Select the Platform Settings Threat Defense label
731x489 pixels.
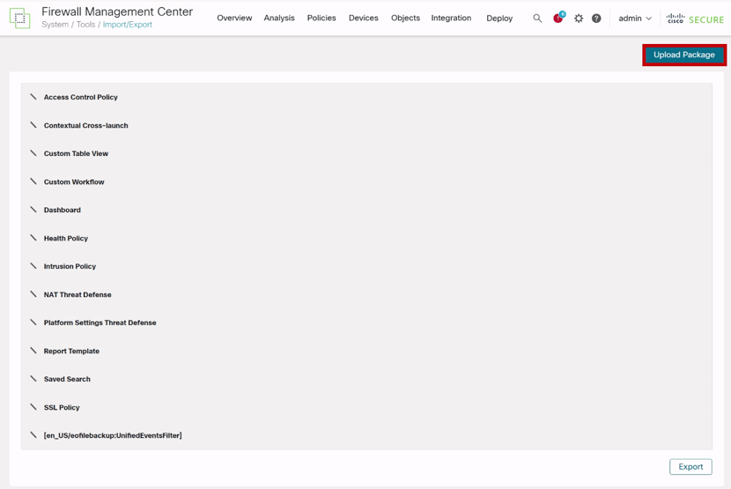click(x=100, y=322)
